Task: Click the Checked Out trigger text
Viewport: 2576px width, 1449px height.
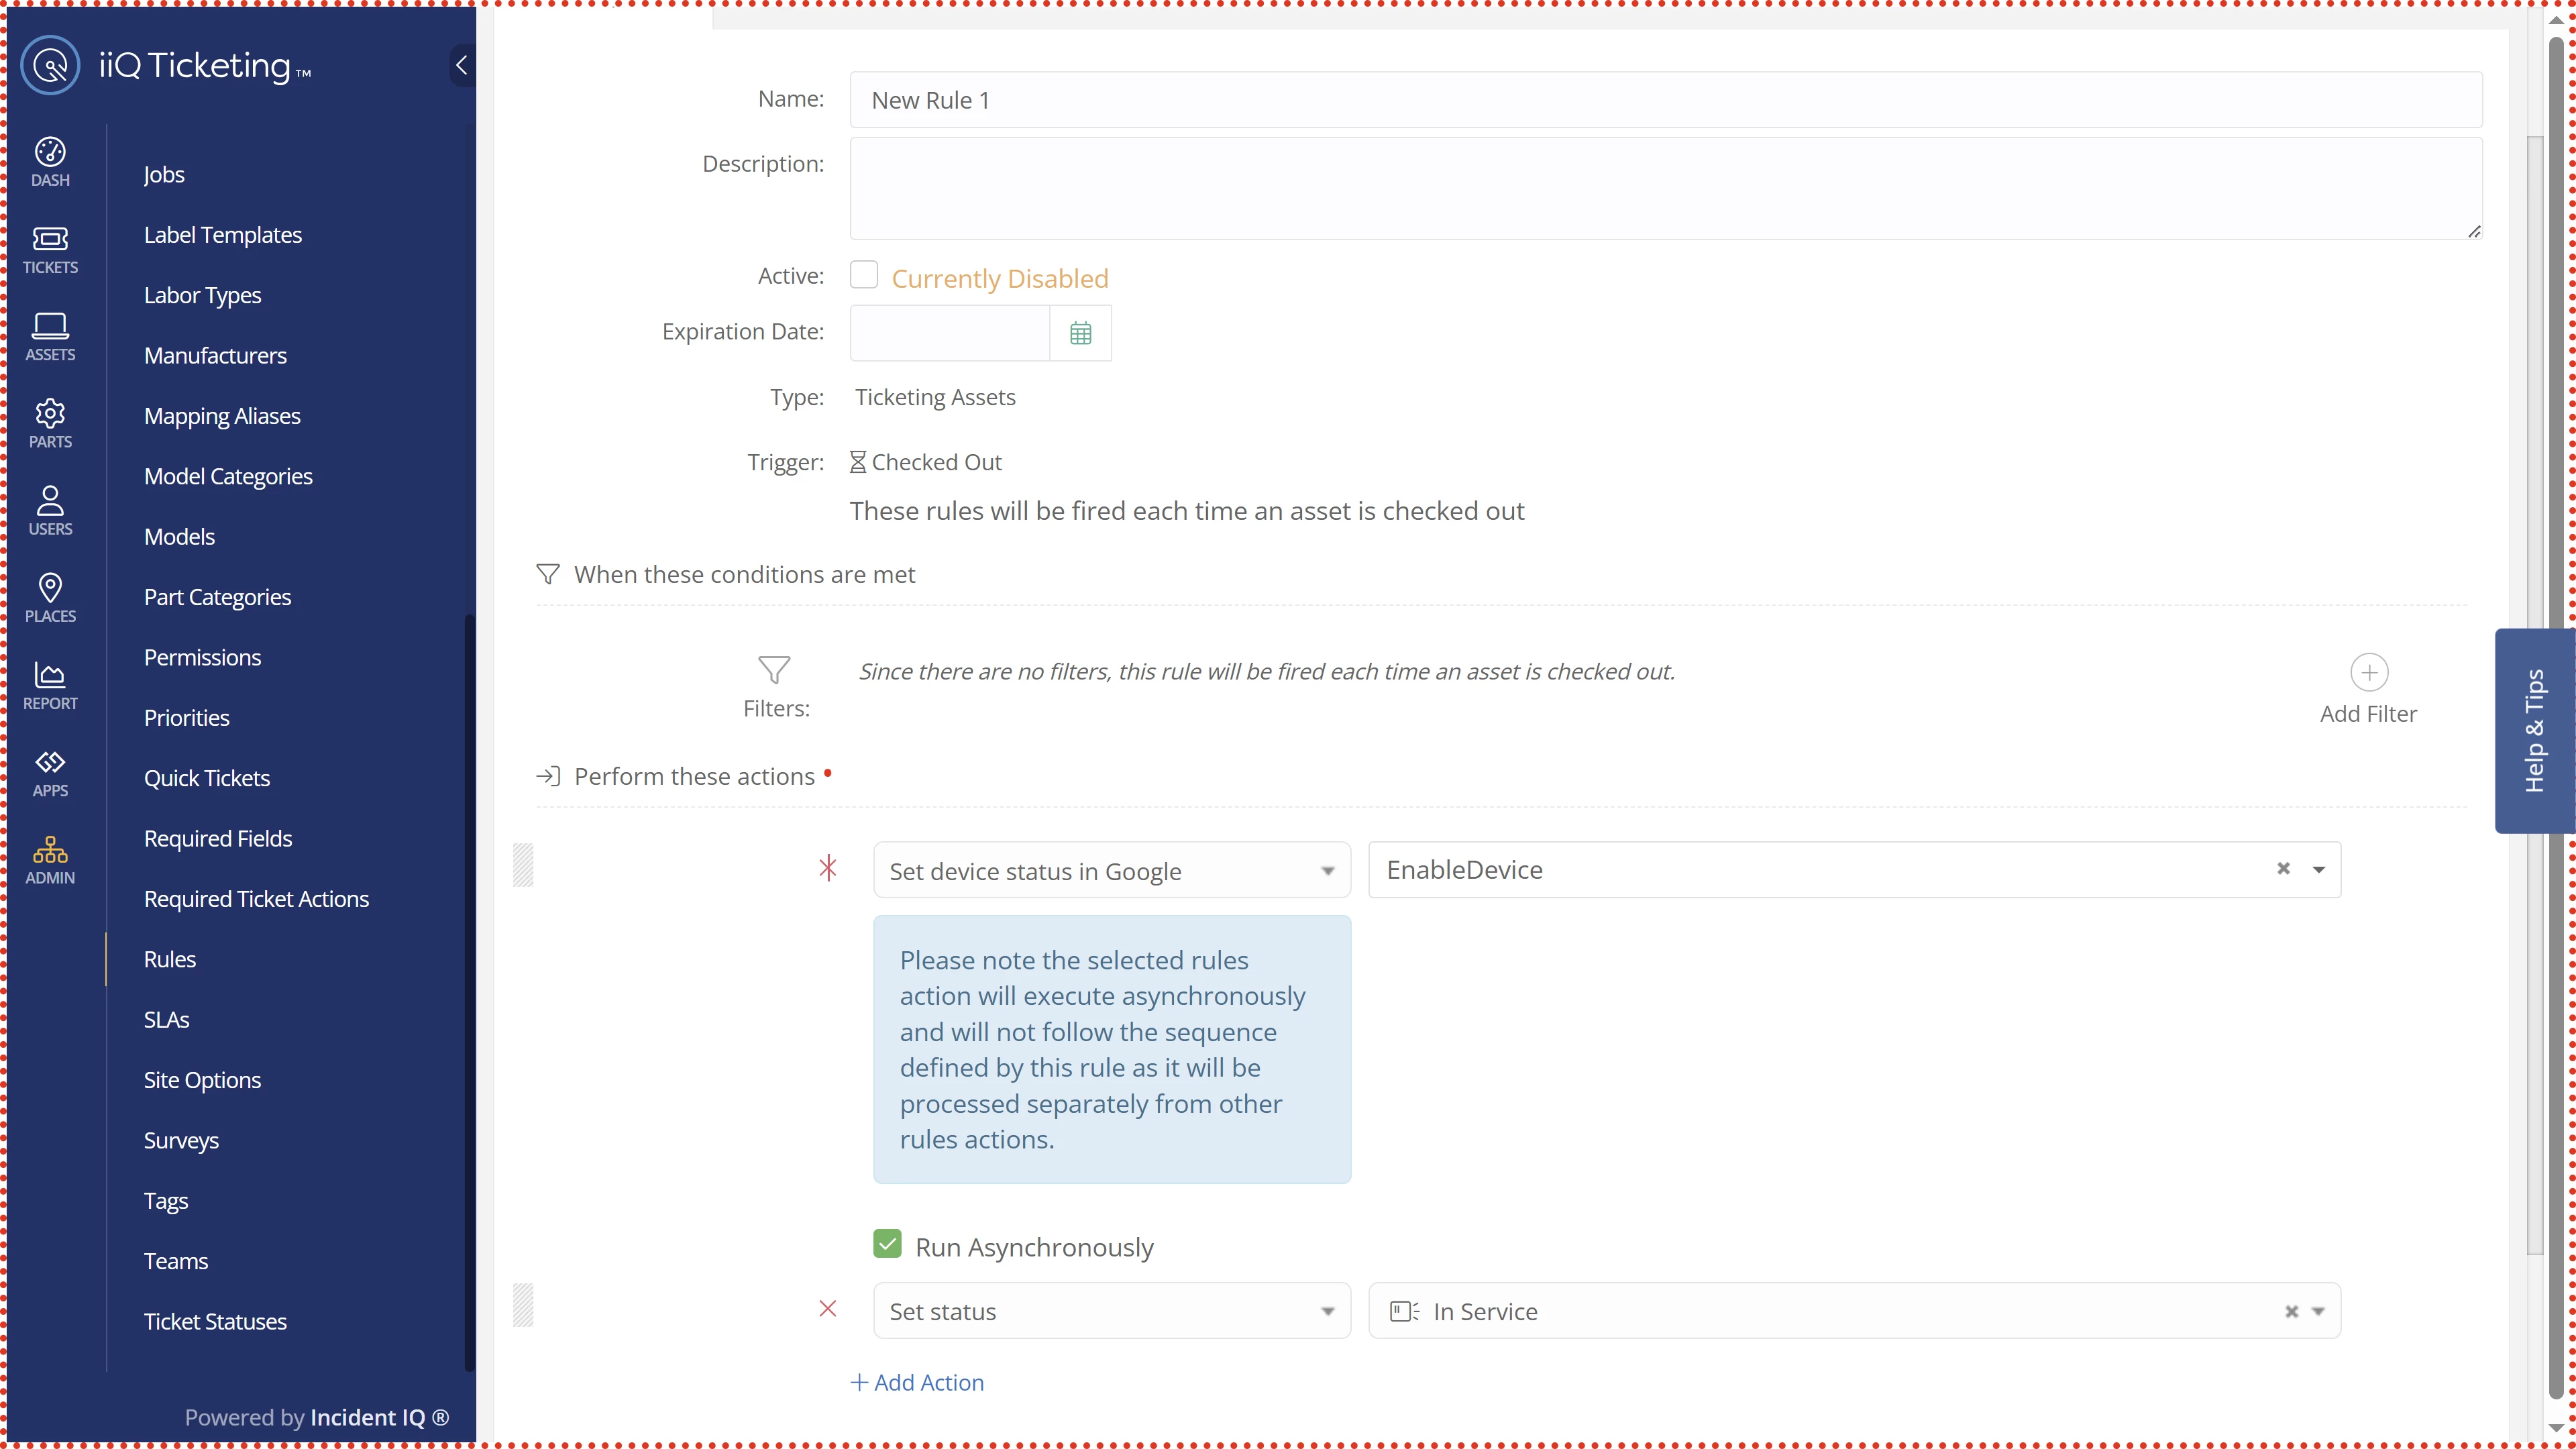Action: [x=936, y=462]
